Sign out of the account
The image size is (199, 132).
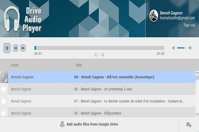[189, 25]
